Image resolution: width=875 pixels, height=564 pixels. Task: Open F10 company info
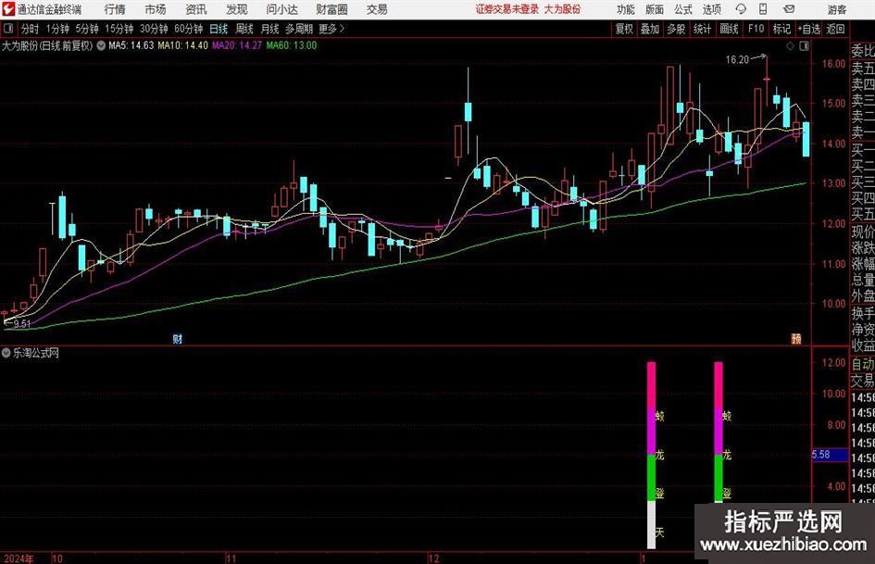click(x=756, y=29)
